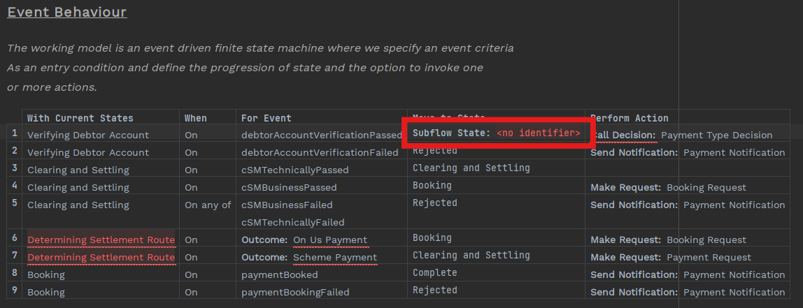Select the <no identifier> Subflow State placeholder

538,133
